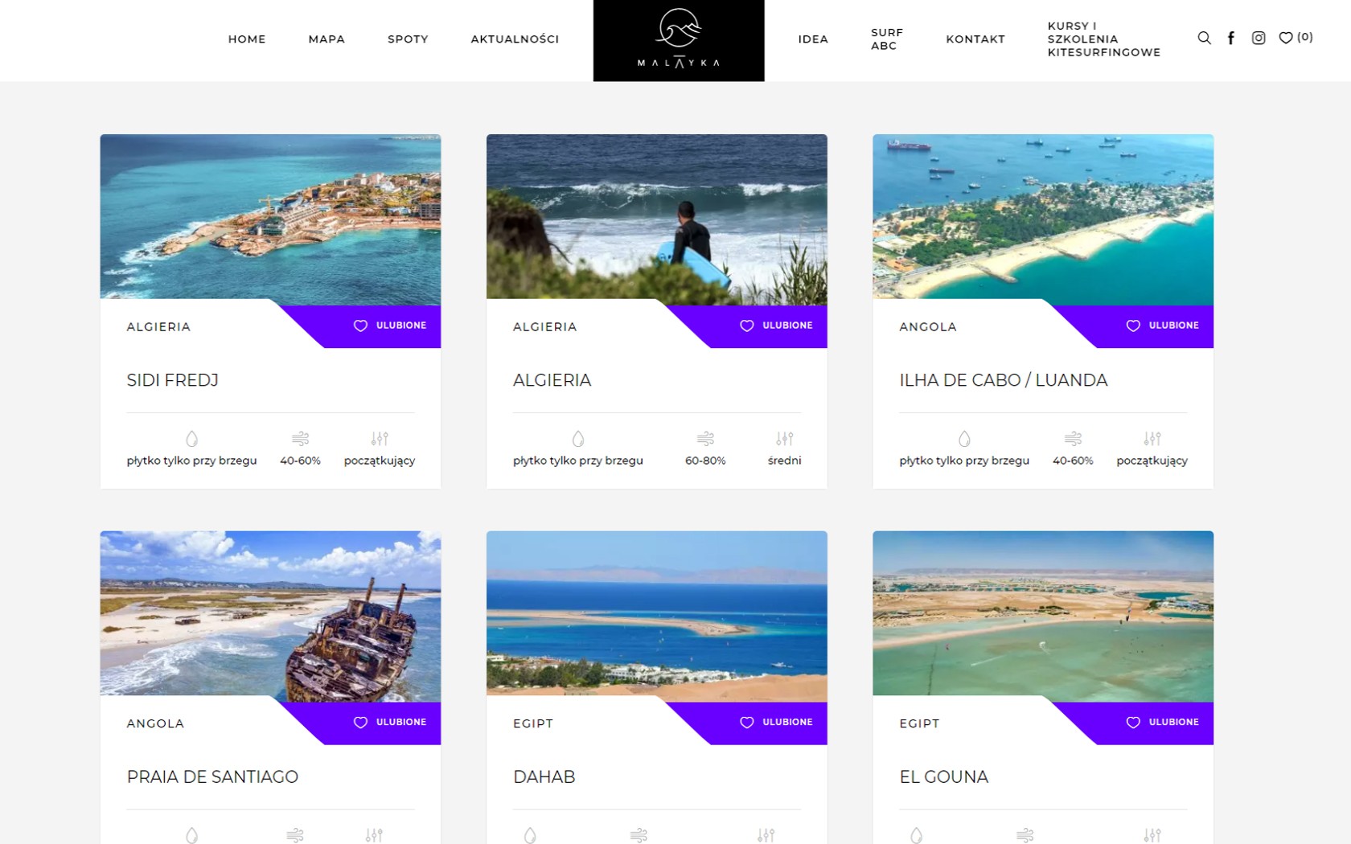The width and height of the screenshot is (1351, 844).
Task: Toggle Ulubione favorite on Dahab card
Action: tap(776, 722)
